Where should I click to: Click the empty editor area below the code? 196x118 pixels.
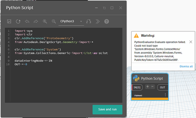click(66, 85)
